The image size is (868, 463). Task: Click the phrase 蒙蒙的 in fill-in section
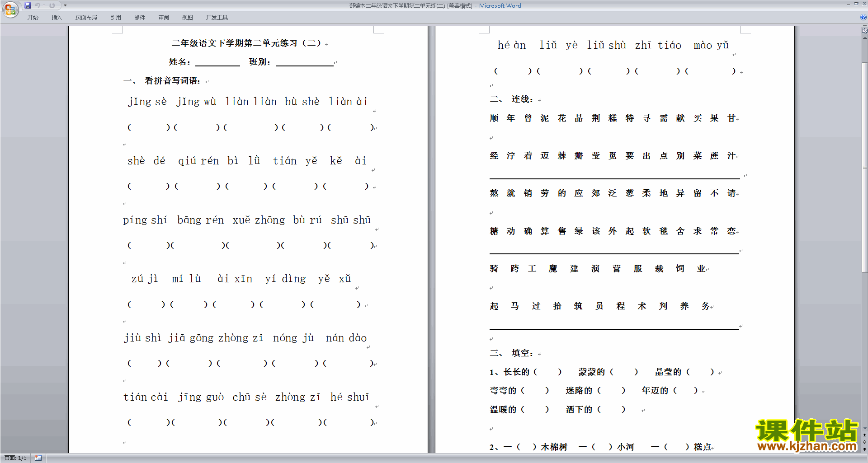click(592, 372)
